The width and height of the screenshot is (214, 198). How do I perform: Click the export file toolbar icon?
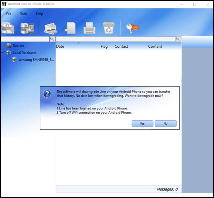coord(70,28)
